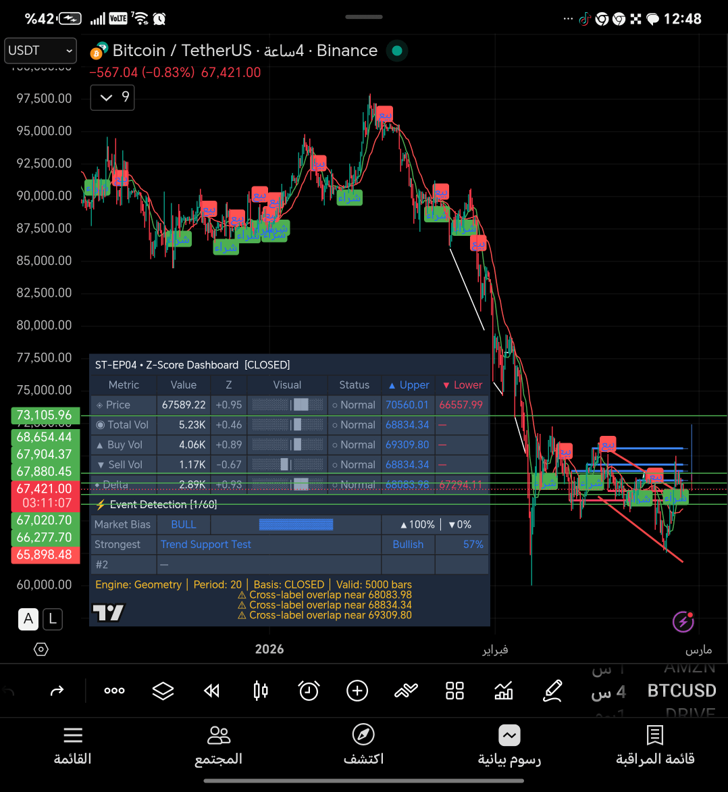728x792 pixels.
Task: Tap the top sheet drag handle
Action: 364,17
